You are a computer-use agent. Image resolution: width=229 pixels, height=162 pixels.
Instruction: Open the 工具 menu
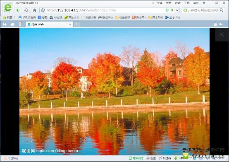point(187,3)
